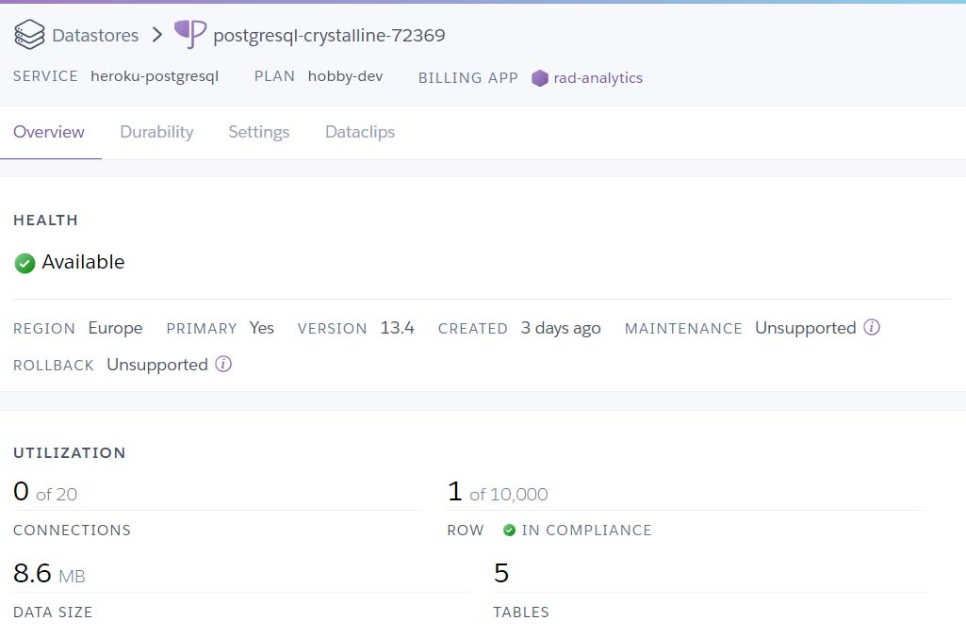This screenshot has height=637, width=966.
Task: Open the Settings tab
Action: point(259,132)
